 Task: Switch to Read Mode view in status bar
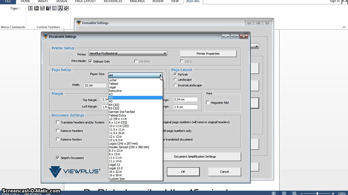point(274,193)
